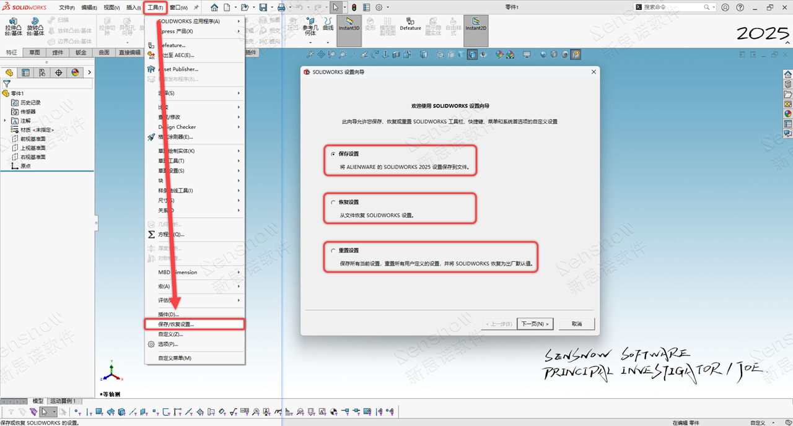Click the Print icon in toolbar
The width and height of the screenshot is (793, 426).
(281, 7)
